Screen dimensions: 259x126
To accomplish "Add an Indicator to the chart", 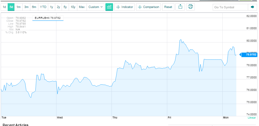I will tap(125, 7).
